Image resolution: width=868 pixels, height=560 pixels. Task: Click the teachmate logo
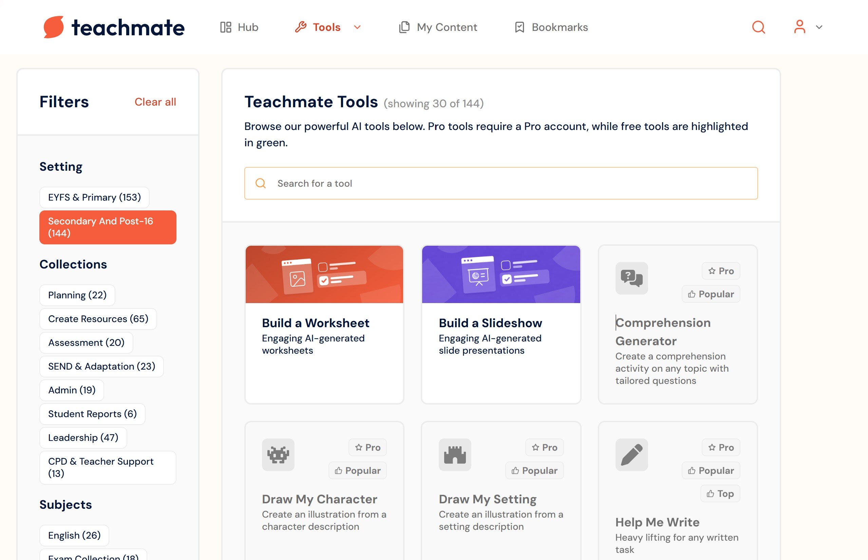pos(114,27)
